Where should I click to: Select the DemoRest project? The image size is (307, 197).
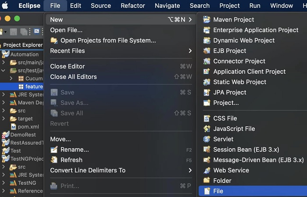23,135
